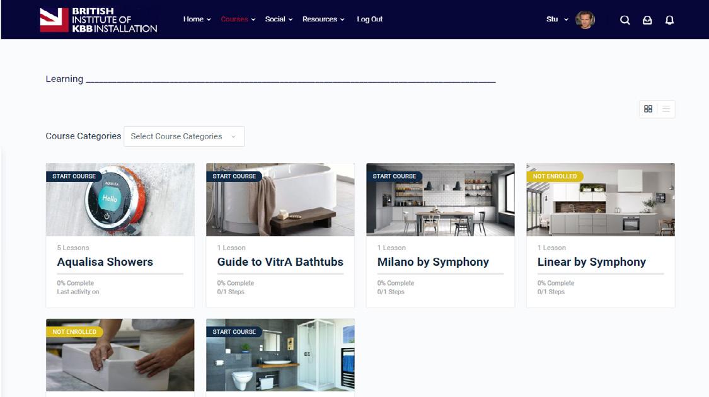Open the Linear kitchen thumbnail image
The image size is (709, 397).
tap(601, 200)
